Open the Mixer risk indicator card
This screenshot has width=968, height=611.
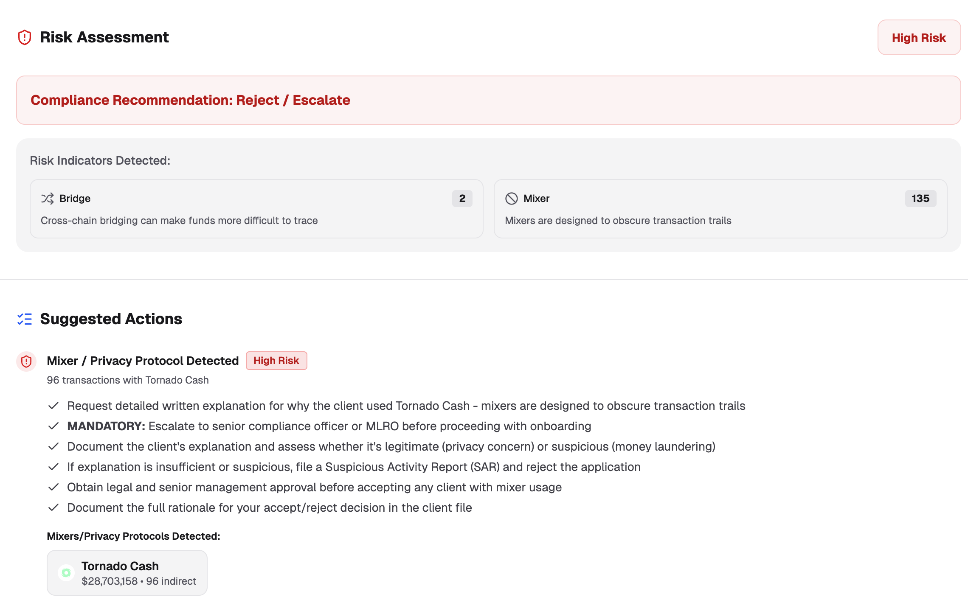[720, 209]
